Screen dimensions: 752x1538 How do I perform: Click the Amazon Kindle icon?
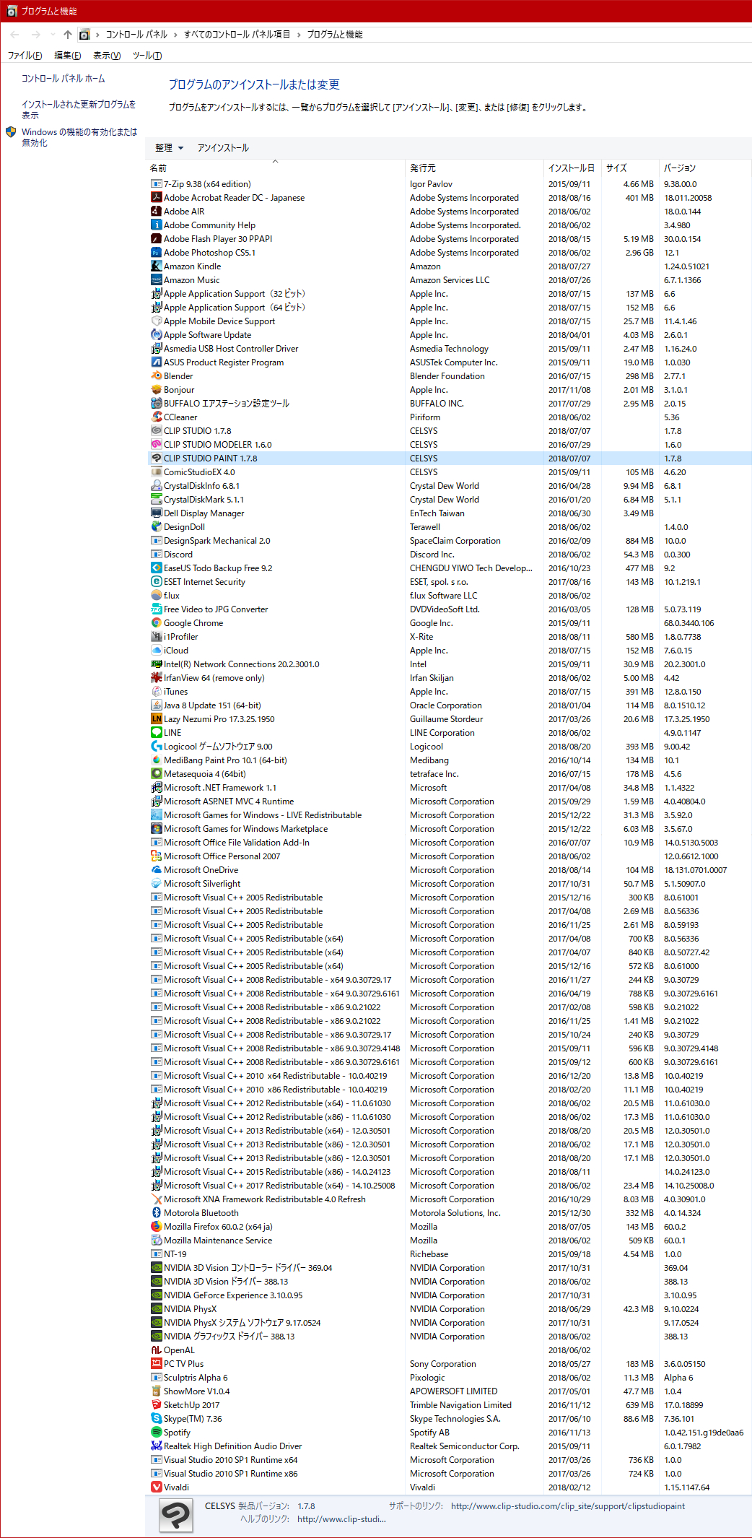click(x=156, y=266)
